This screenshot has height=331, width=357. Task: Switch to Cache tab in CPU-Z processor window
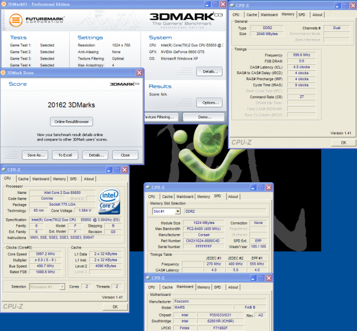click(23, 179)
